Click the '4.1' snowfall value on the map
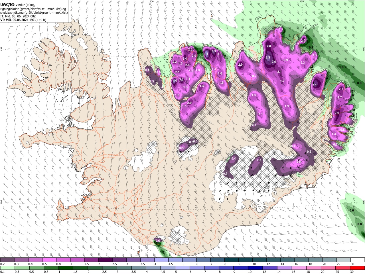 point(206,53)
